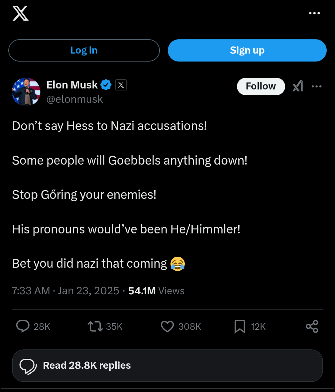The image size is (335, 392).
Task: Open the post's three-dot more menu
Action: (316, 86)
